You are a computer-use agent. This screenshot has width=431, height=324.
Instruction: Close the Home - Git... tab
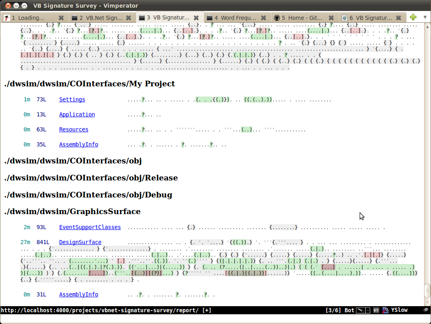[x=331, y=18]
